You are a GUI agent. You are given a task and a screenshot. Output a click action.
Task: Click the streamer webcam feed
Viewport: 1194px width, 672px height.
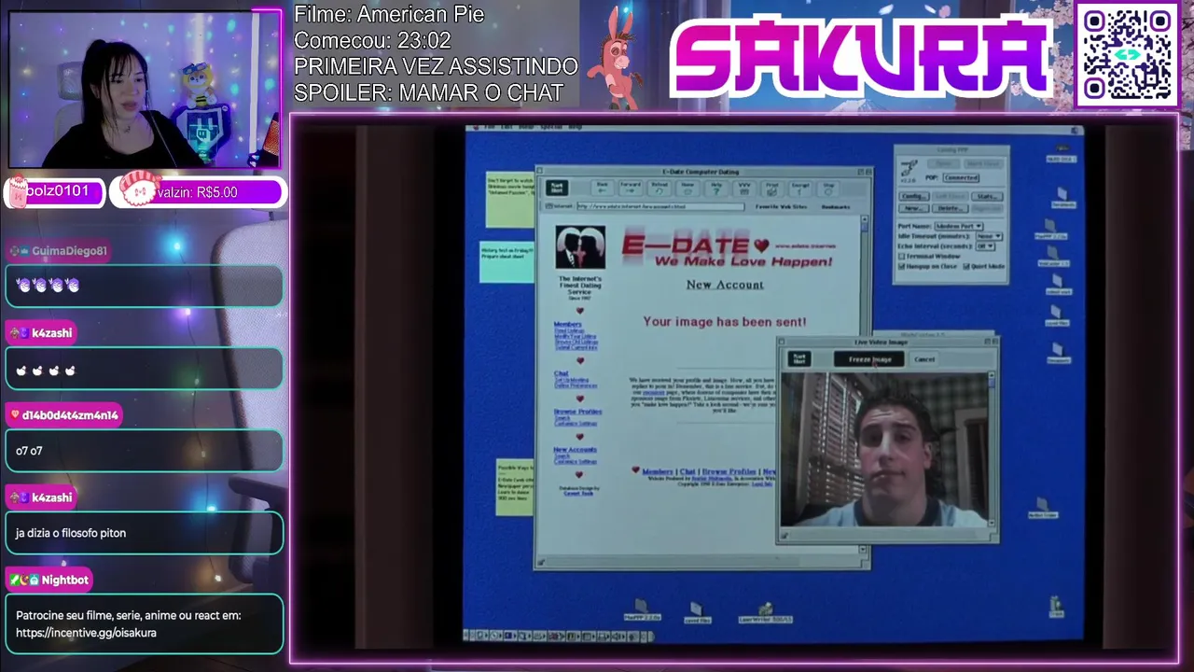144,91
